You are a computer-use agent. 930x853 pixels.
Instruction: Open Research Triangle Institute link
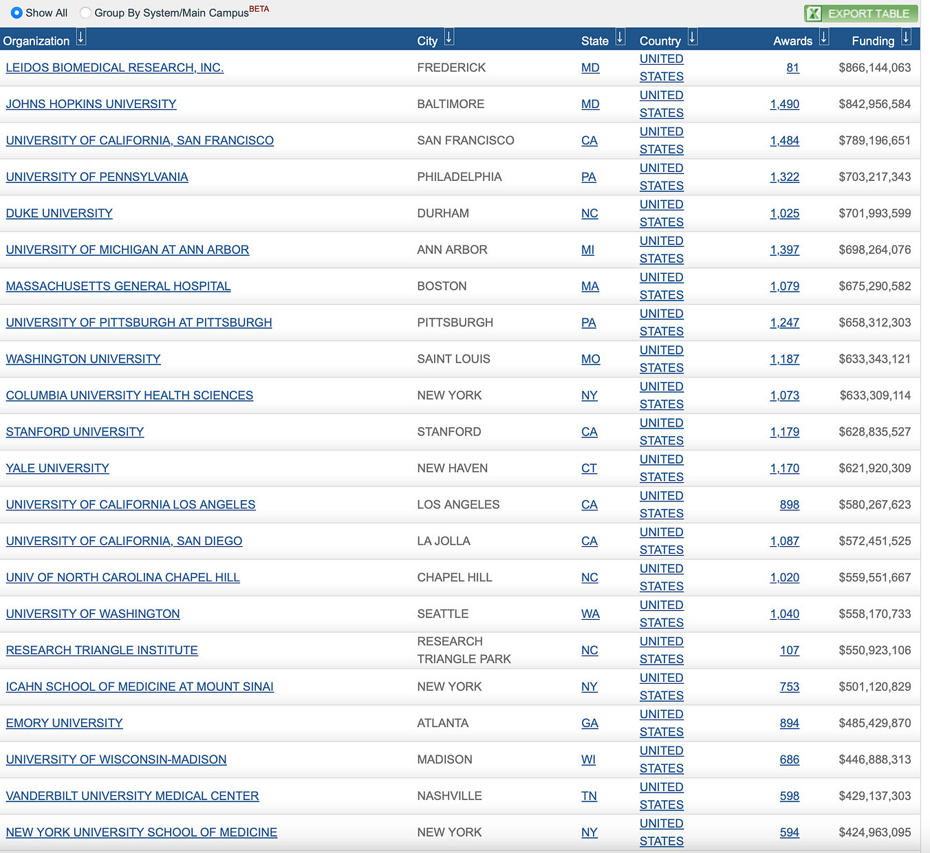point(102,651)
